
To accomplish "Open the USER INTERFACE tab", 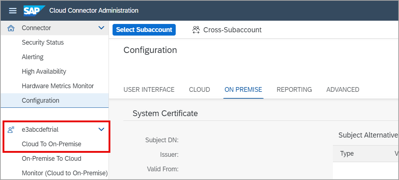I will point(149,90).
